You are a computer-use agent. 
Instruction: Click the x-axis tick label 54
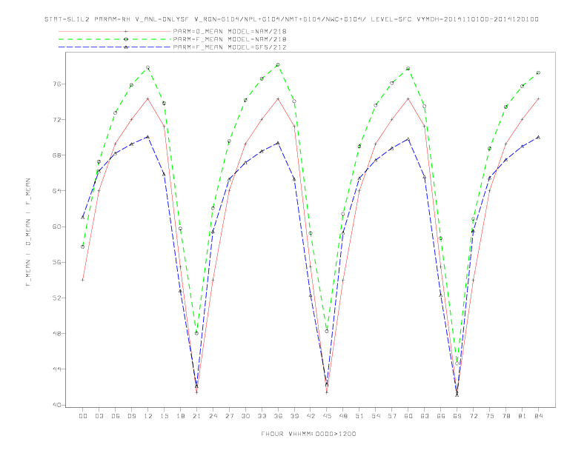[x=376, y=416]
